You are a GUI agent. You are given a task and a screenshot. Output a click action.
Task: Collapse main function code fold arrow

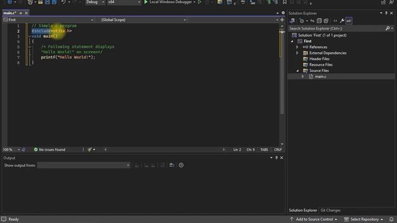click(x=30, y=37)
